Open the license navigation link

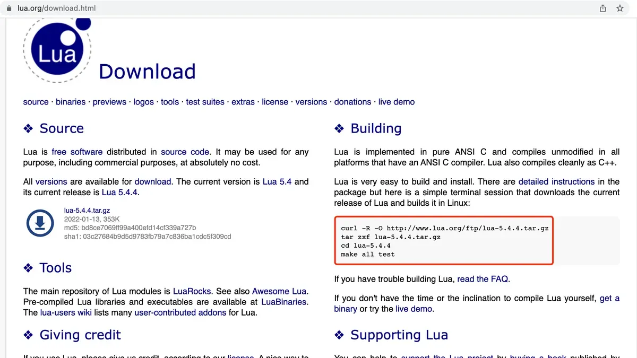pos(275,102)
